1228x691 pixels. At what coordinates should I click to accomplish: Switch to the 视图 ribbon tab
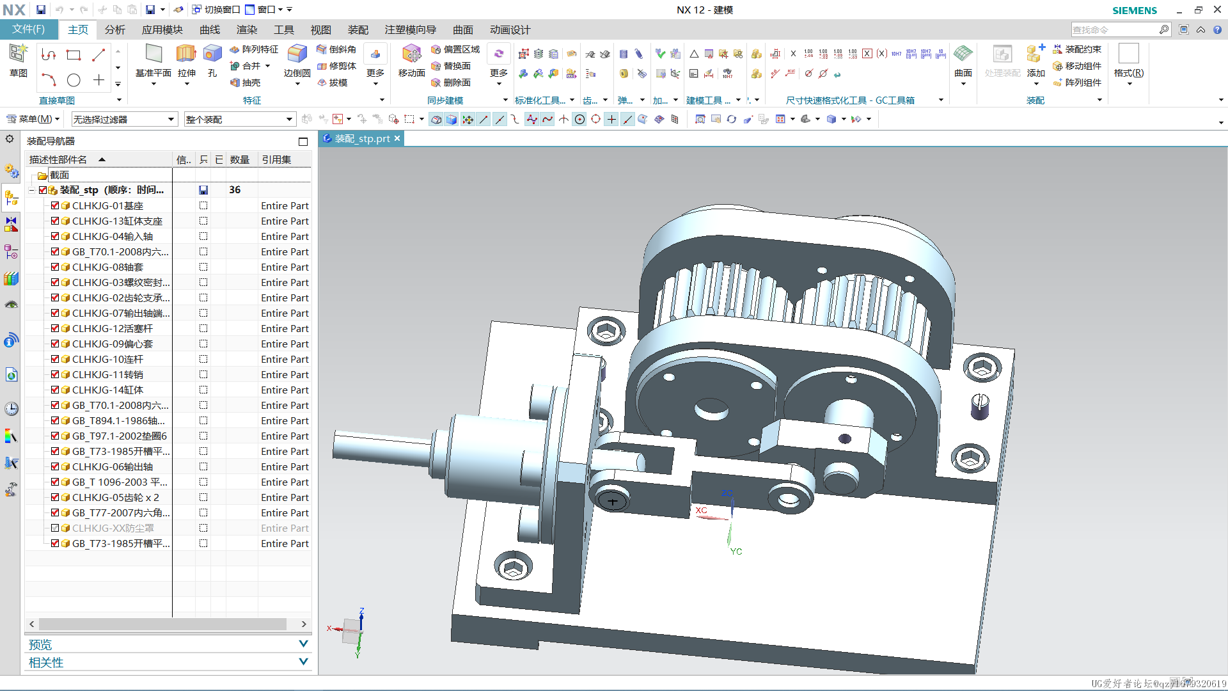pyautogui.click(x=321, y=29)
